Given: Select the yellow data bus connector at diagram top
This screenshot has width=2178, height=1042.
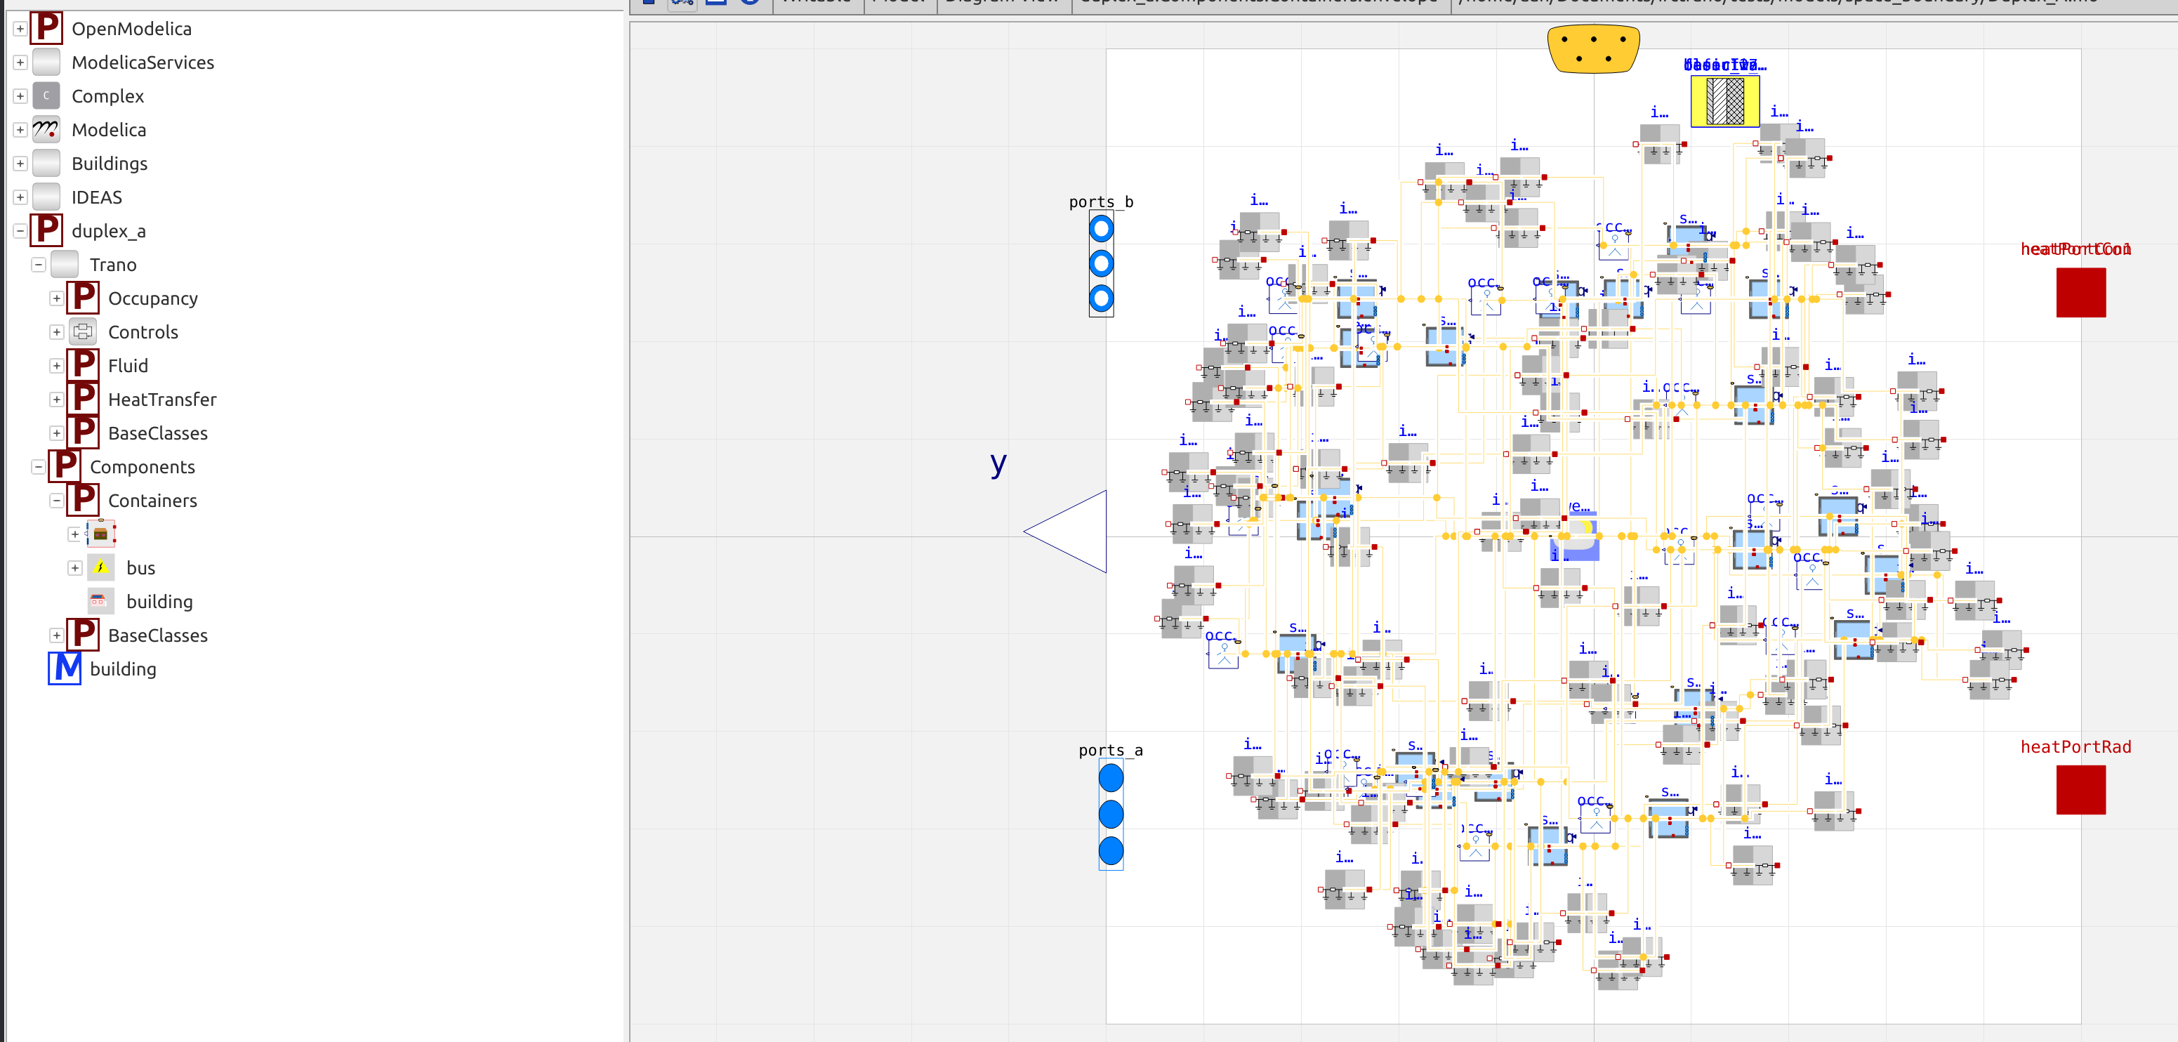Looking at the screenshot, I should point(1594,49).
